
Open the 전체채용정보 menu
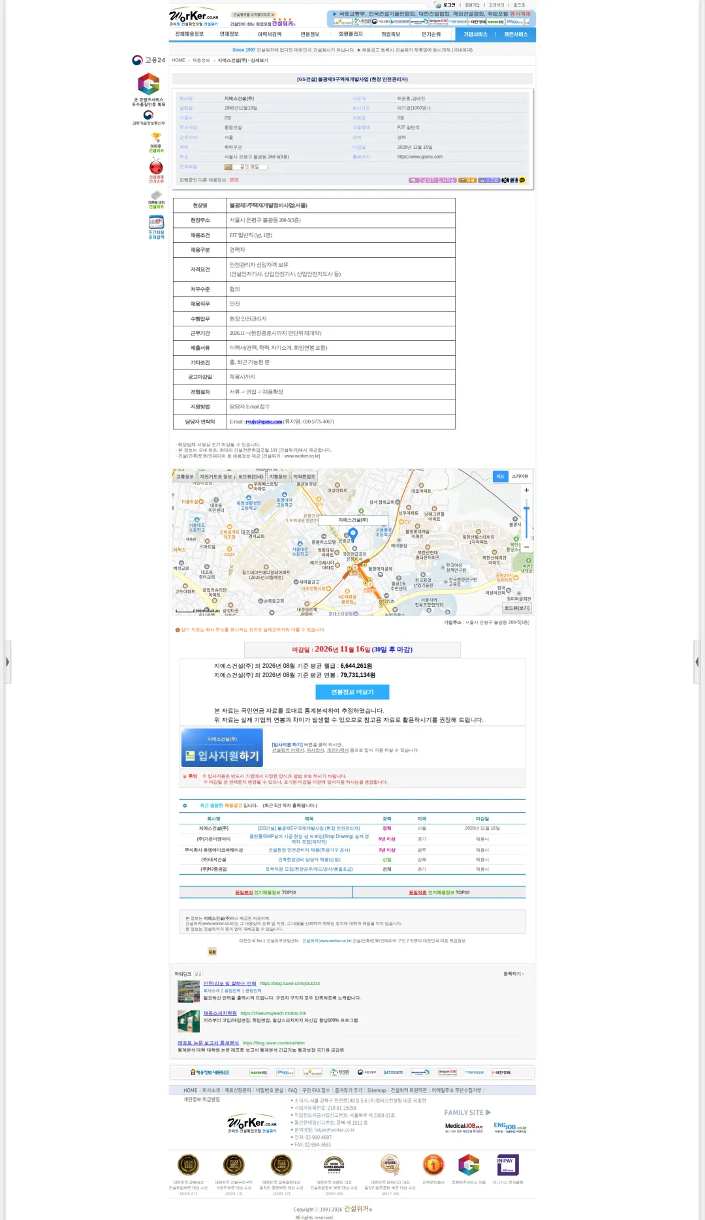[x=189, y=35]
